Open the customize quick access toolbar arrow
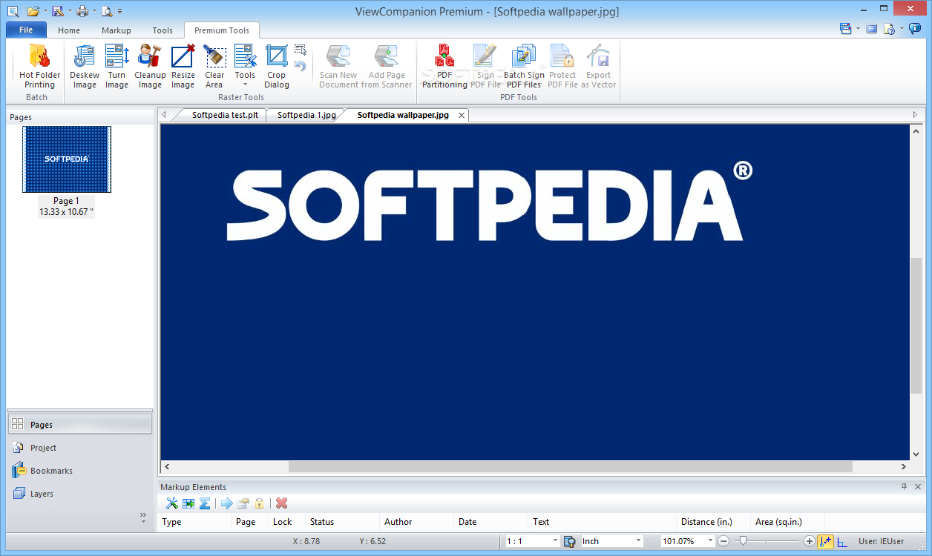 click(x=120, y=11)
